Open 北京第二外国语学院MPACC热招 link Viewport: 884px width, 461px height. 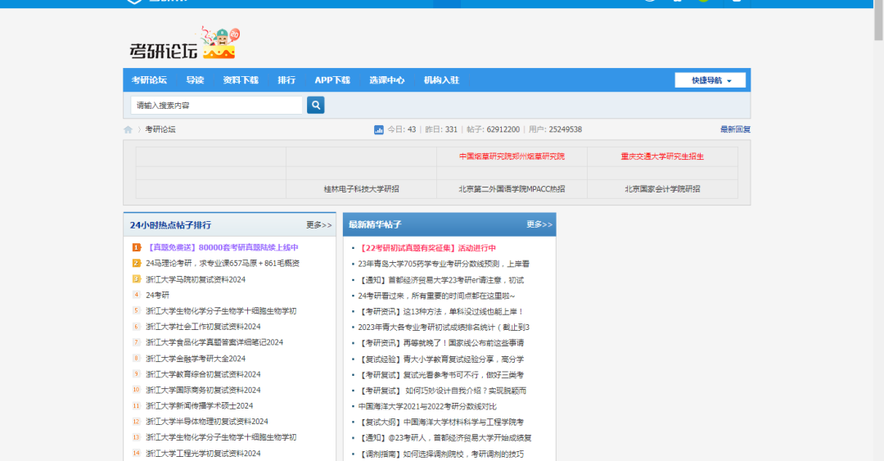[512, 189]
